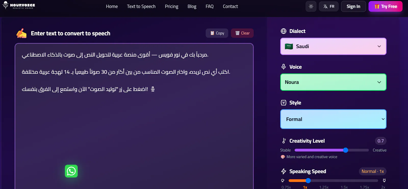The image size is (408, 189).
Task: Click the Saudi dropdown chevron arrow
Action: pyautogui.click(x=379, y=46)
